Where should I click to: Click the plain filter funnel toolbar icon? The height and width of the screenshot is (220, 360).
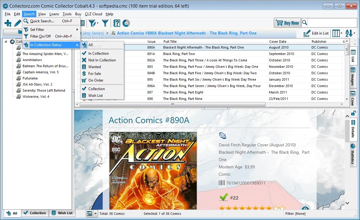[105, 23]
